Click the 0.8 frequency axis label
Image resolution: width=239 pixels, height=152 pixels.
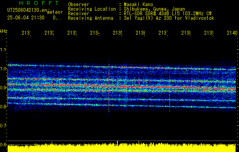[x=3, y=106]
